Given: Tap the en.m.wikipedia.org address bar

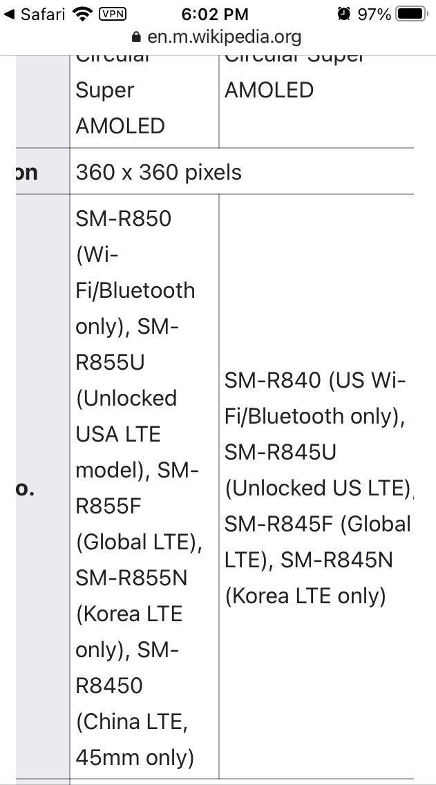Looking at the screenshot, I should (x=218, y=37).
